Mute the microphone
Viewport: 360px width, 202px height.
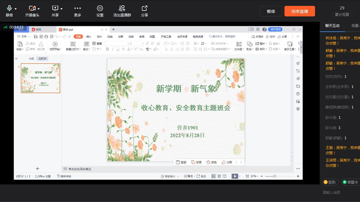click(9, 9)
